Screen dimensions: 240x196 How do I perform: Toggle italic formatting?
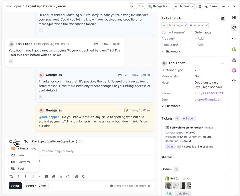pyautogui.click(x=26, y=176)
